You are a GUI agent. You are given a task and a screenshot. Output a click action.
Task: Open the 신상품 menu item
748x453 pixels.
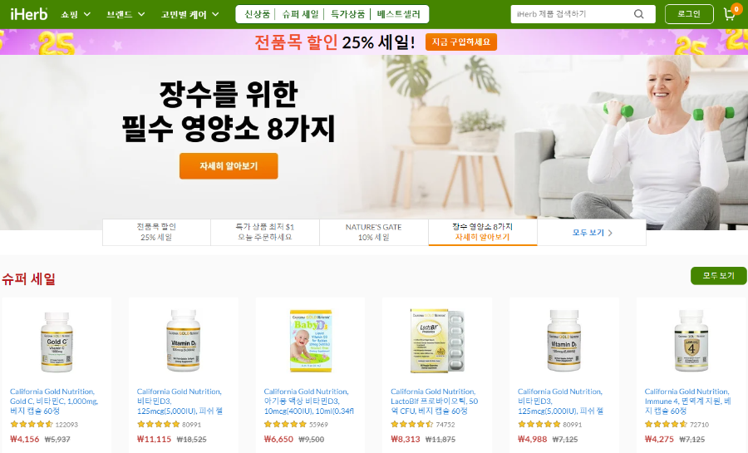(257, 14)
